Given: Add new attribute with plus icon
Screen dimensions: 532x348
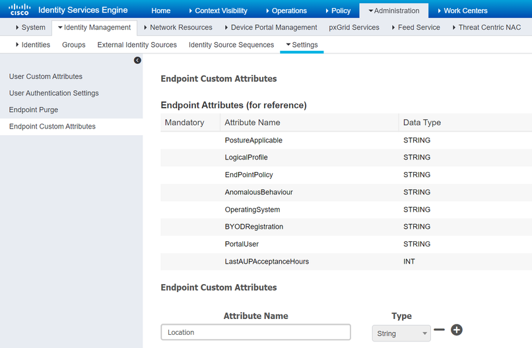Looking at the screenshot, I should click(x=457, y=330).
